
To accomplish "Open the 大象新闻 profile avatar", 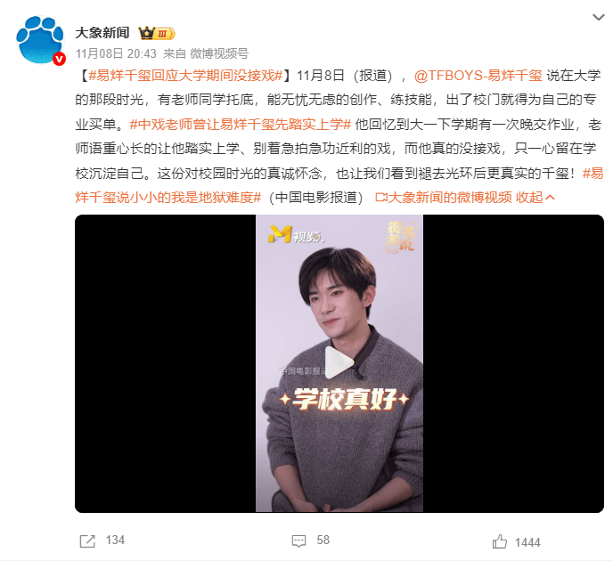I will click(40, 40).
